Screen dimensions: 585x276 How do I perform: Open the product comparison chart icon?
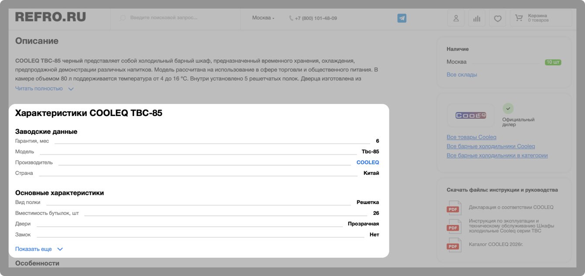pyautogui.click(x=477, y=18)
